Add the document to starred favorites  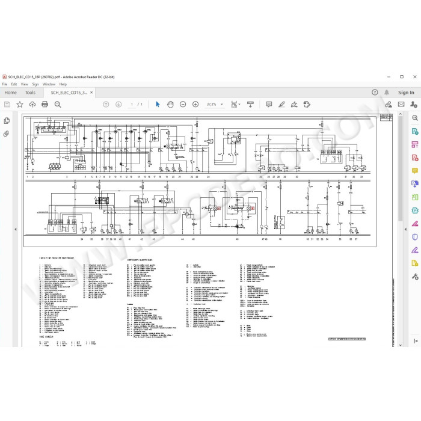(20, 105)
